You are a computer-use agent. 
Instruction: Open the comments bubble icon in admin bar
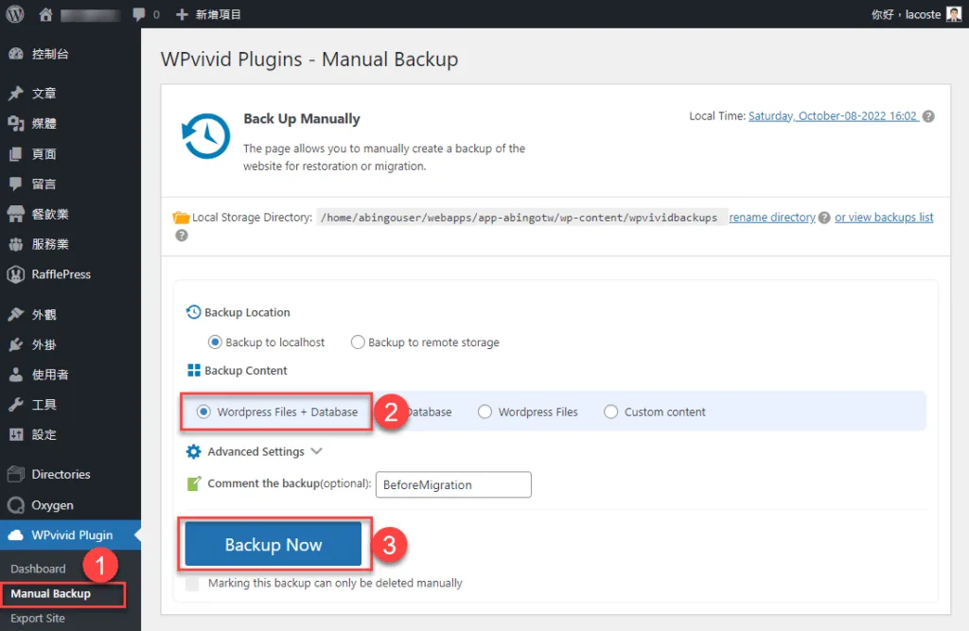[139, 14]
